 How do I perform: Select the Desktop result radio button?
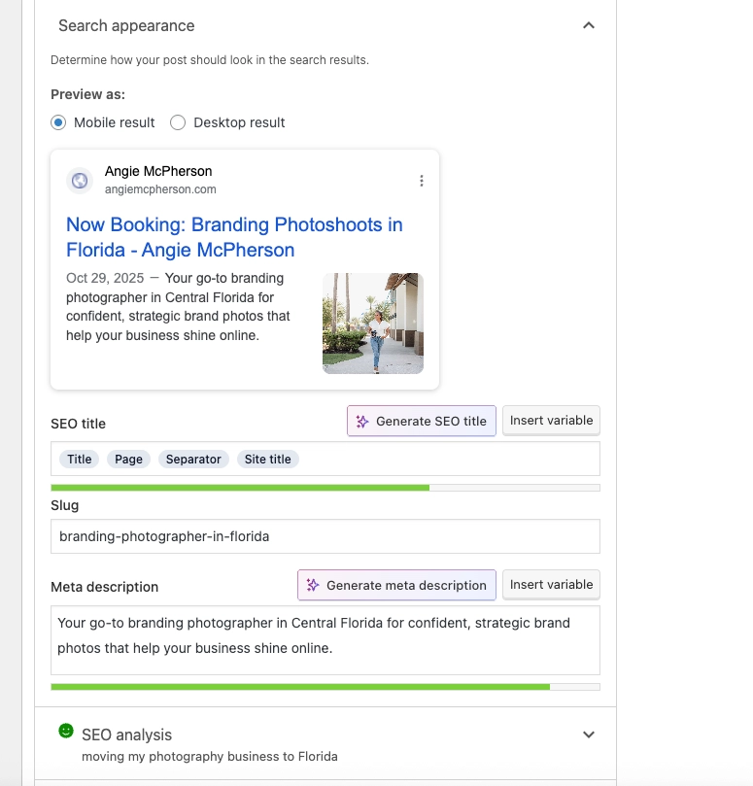coord(178,122)
